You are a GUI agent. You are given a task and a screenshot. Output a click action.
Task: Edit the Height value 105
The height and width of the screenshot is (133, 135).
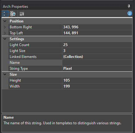click(x=97, y=80)
